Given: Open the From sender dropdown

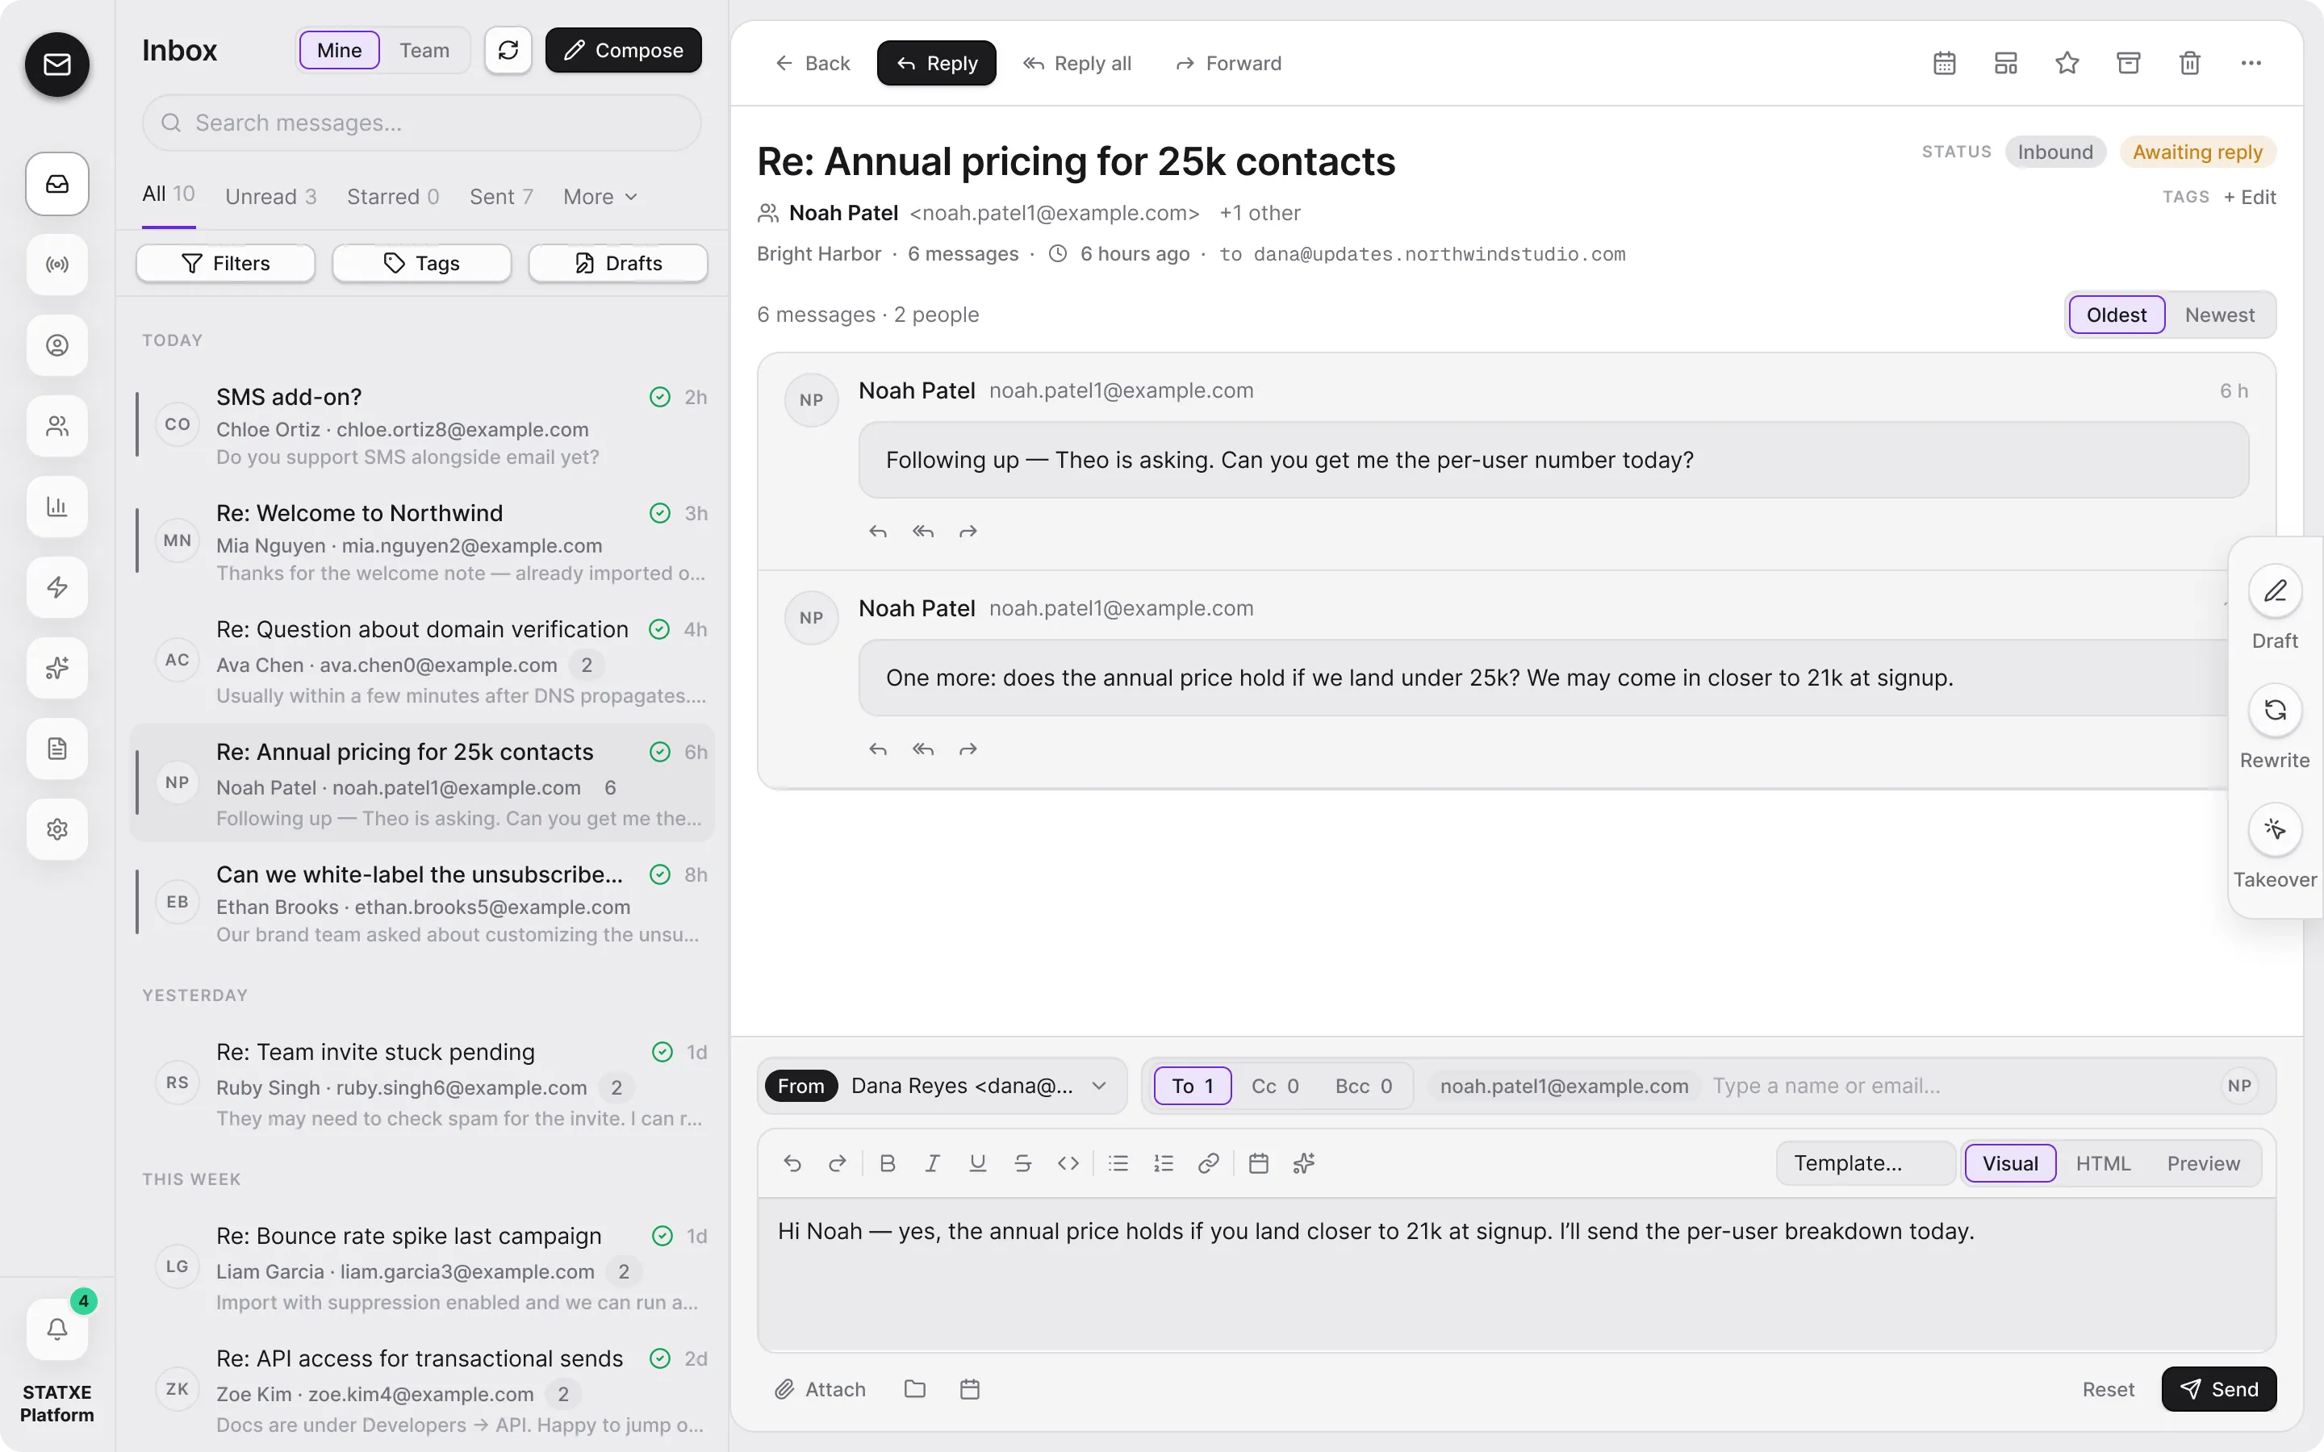Looking at the screenshot, I should coord(941,1085).
